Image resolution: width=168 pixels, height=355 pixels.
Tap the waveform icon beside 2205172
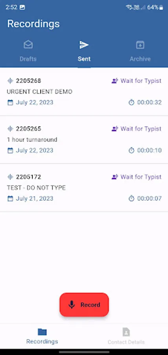[10, 177]
